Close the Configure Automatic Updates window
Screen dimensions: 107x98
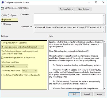(103, 2)
